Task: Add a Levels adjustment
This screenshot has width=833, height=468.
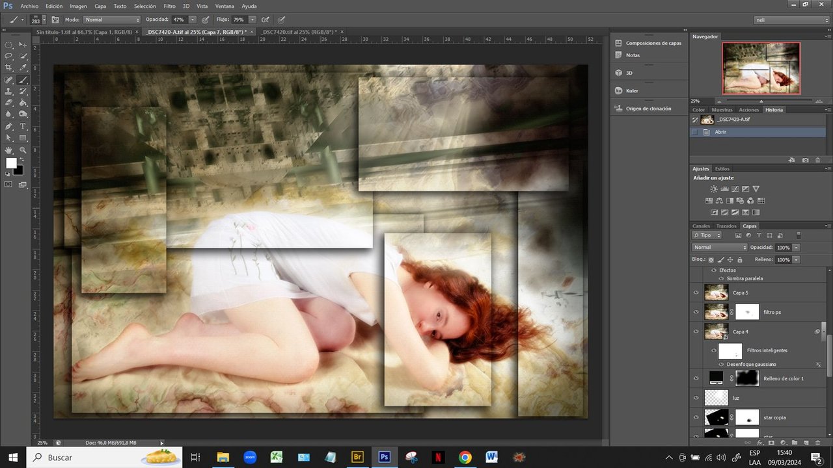Action: [x=724, y=189]
